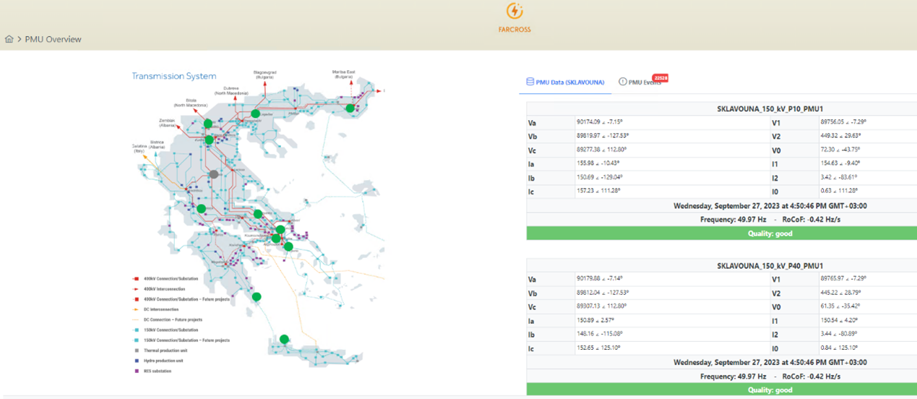
Task: Click the green PMU marker on Crete
Action: [x=284, y=339]
